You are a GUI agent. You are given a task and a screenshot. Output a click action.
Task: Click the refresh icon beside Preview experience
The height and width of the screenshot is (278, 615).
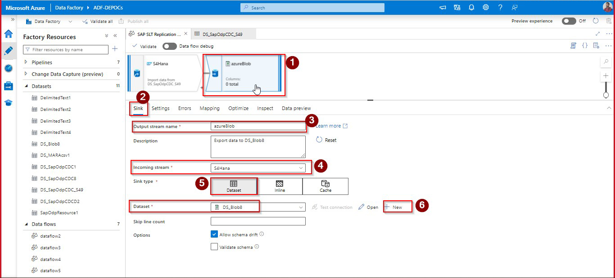pos(596,21)
